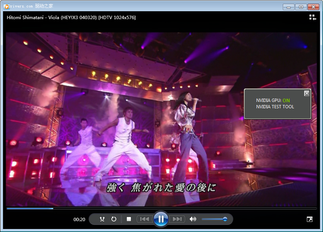Toggle repeat mode

[x=114, y=219]
